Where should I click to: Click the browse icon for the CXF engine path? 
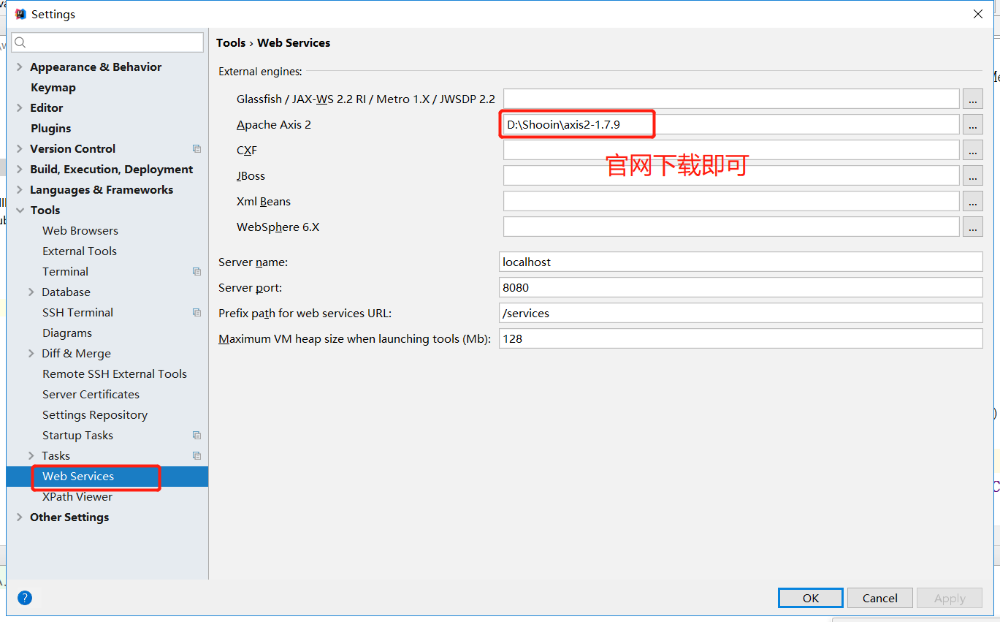(973, 150)
